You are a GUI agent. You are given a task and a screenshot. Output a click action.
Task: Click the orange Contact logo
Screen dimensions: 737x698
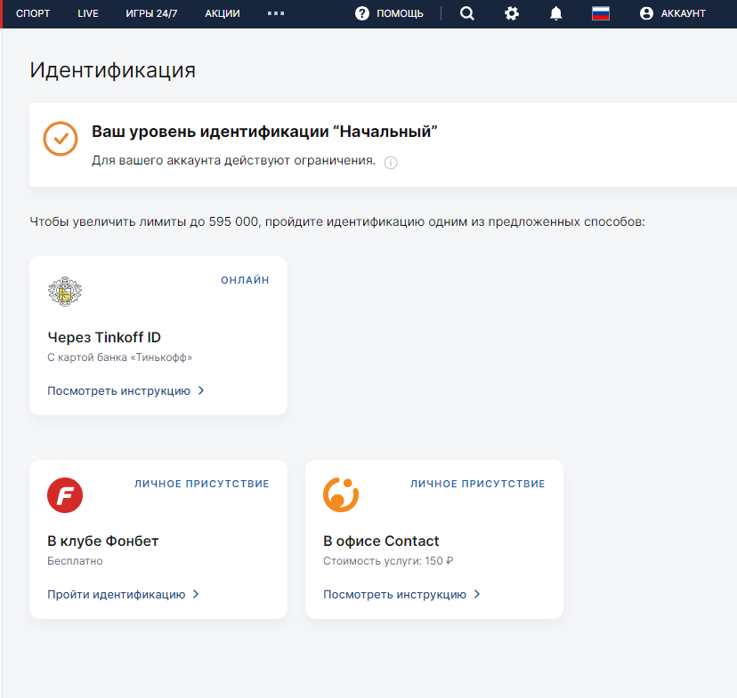click(341, 494)
